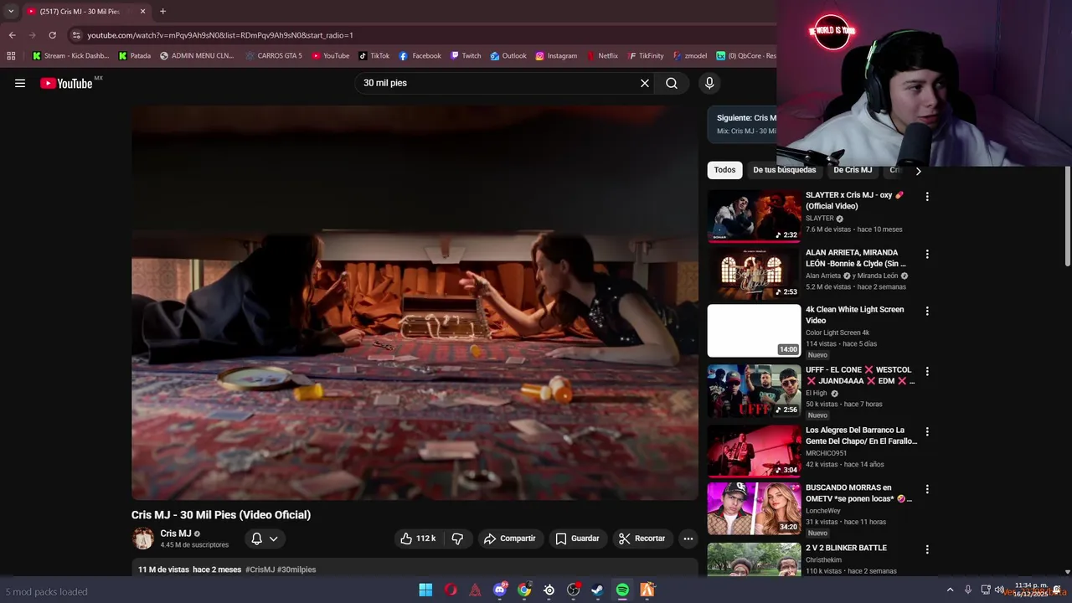Open notification bell dropdown for Cris MJ
Image resolution: width=1072 pixels, height=603 pixels.
(265, 539)
